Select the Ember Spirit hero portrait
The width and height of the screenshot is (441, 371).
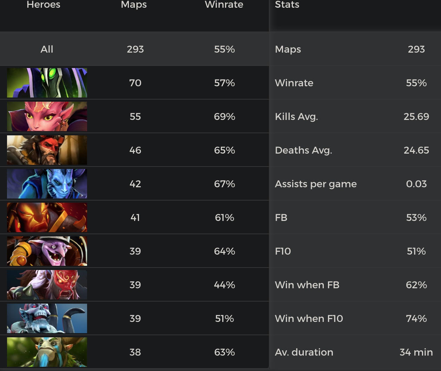click(47, 217)
